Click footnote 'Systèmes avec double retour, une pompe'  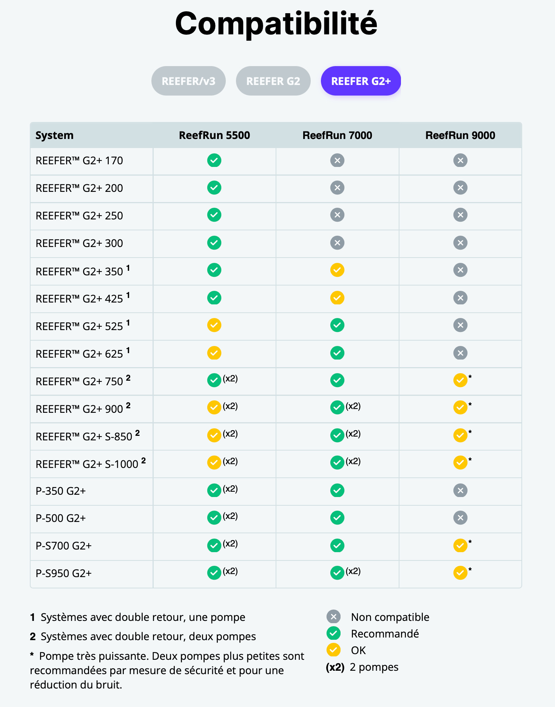pyautogui.click(x=143, y=617)
